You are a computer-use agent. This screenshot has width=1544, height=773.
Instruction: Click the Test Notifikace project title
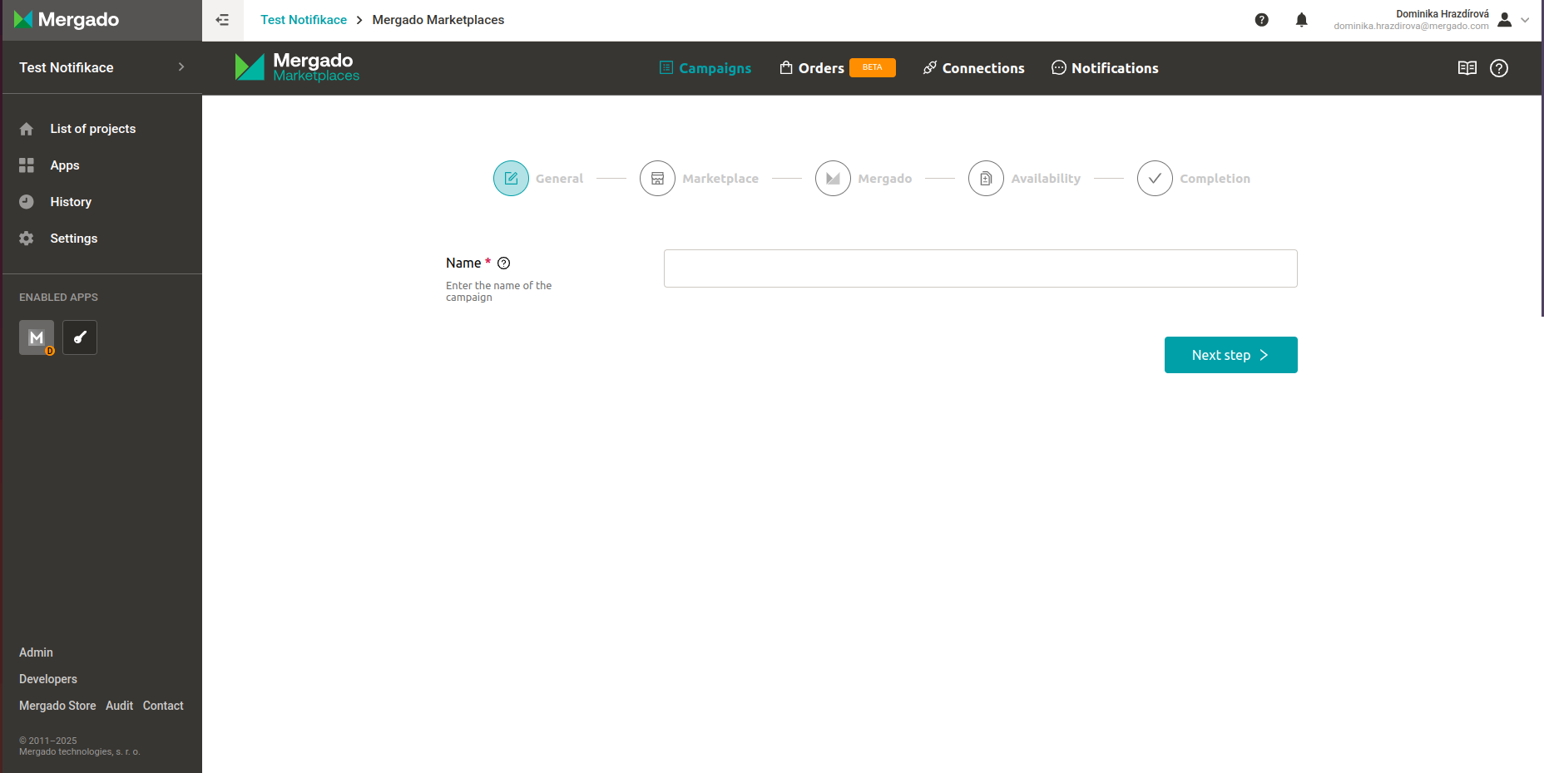click(x=67, y=67)
